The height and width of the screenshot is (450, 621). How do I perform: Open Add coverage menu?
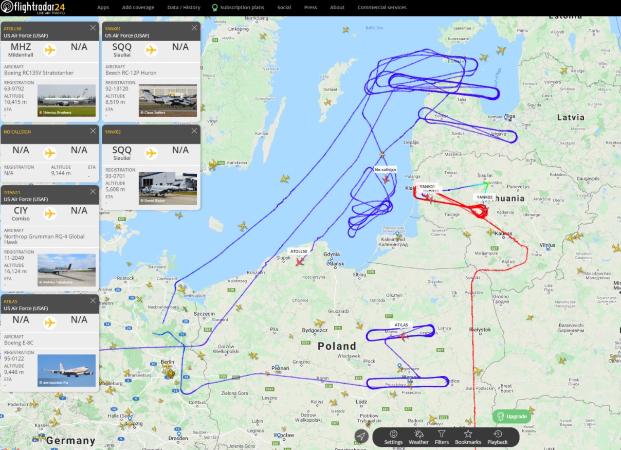click(138, 8)
